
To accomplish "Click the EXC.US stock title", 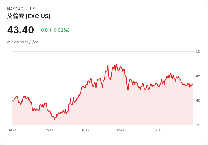I will (x=29, y=16).
